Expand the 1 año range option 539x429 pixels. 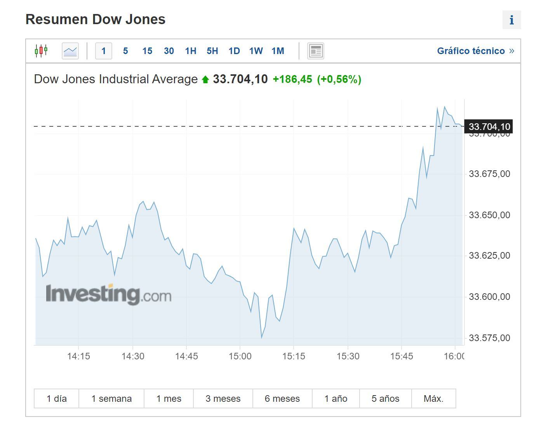coord(336,398)
